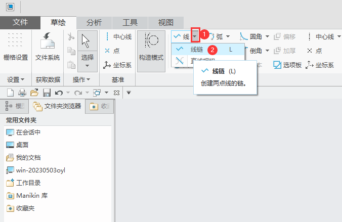The height and width of the screenshot is (222, 342).
Task: Choose Line Chain (线链) from dropdown menu
Action: [x=208, y=50]
